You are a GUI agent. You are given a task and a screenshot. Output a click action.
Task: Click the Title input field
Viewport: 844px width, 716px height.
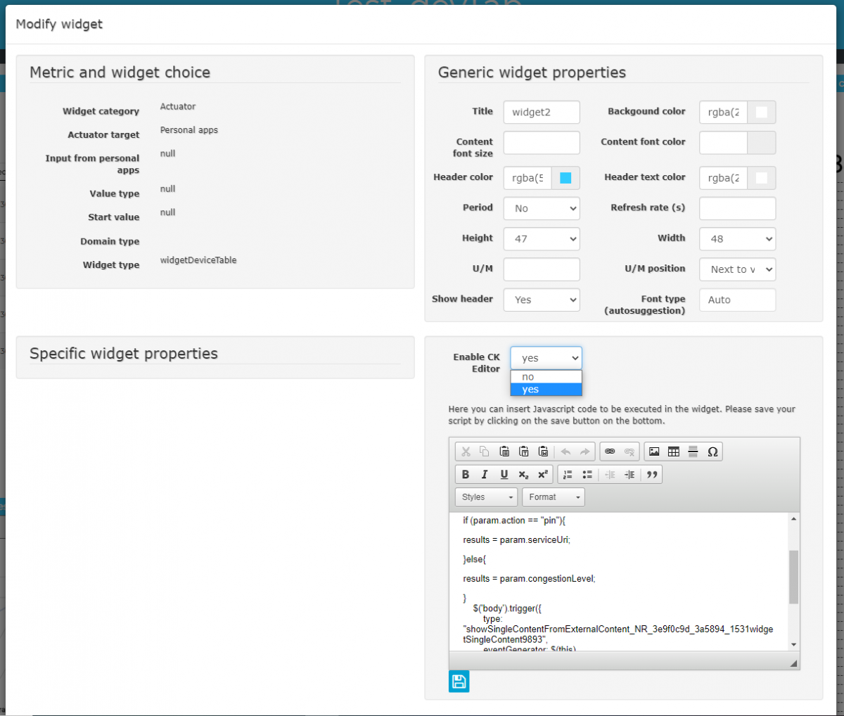542,113
